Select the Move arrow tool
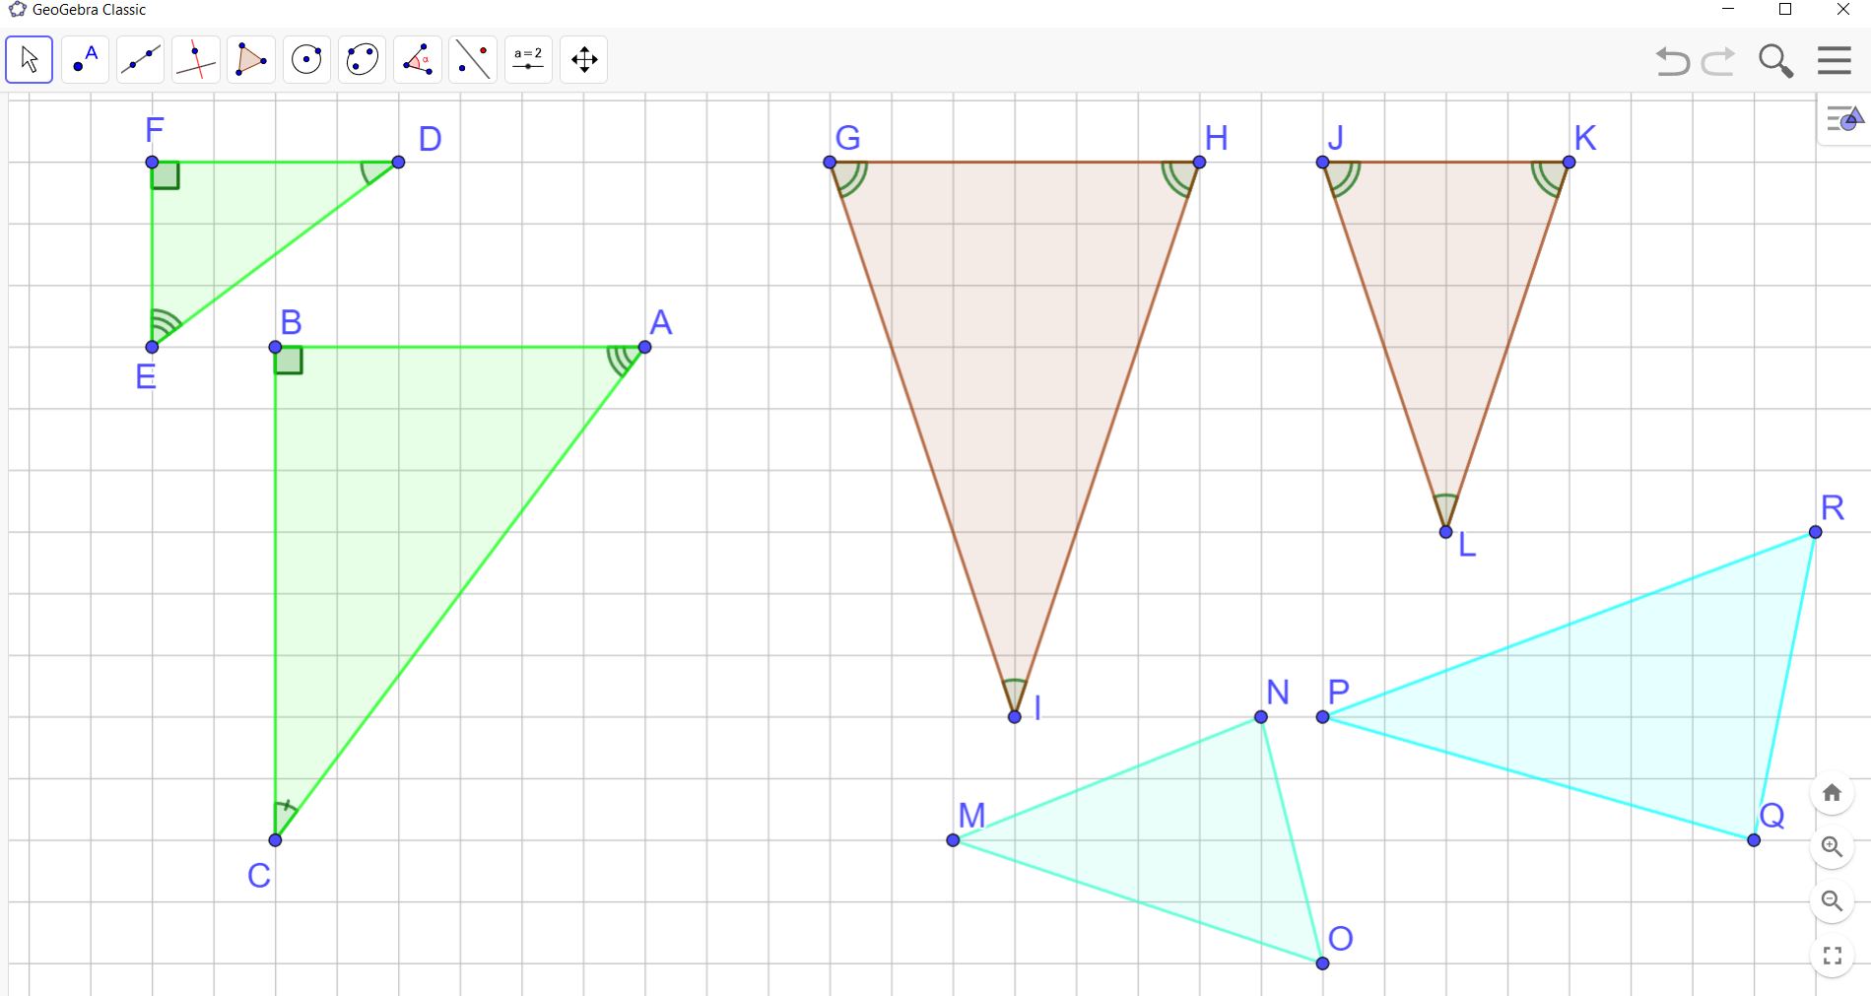1871x996 pixels. point(30,60)
